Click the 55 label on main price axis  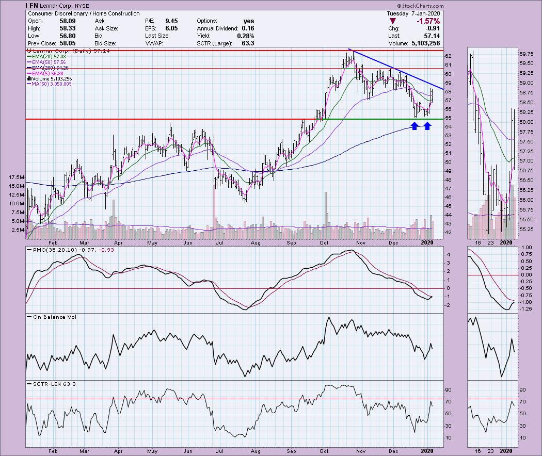point(449,118)
